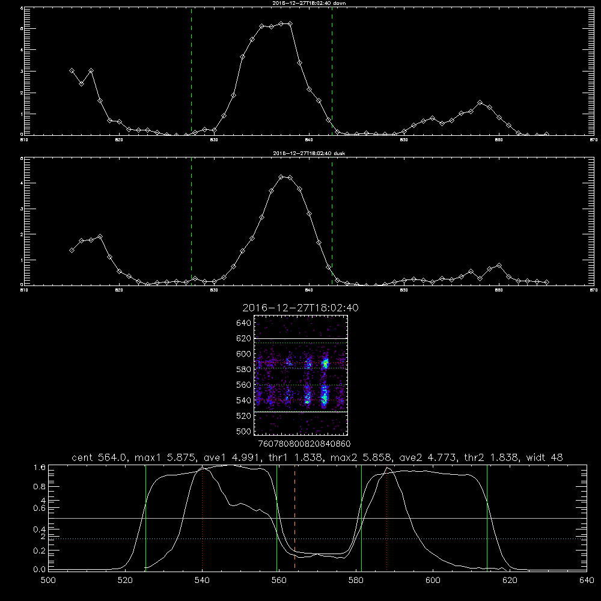Click the "520" y-axis label of spectral image
The image size is (601, 601).
(x=244, y=416)
